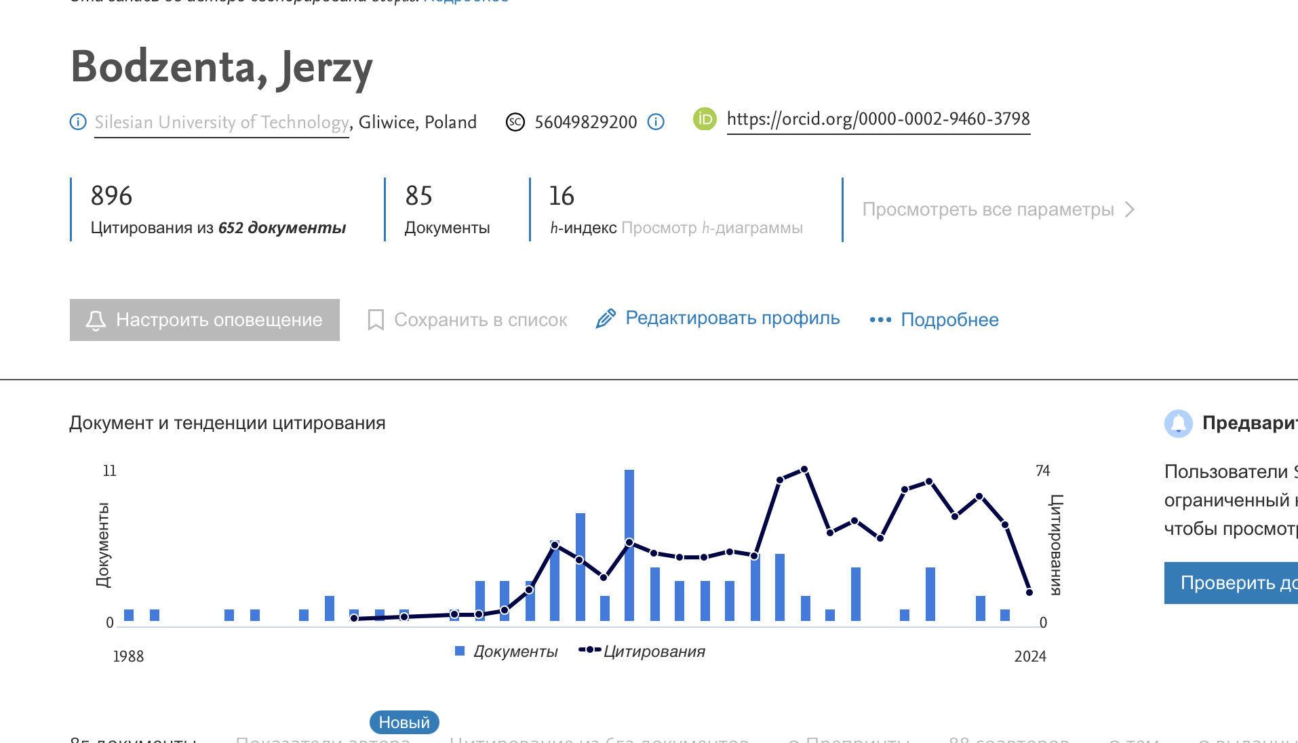Click the last citation point near 2024
1298x743 pixels.
pos(1029,593)
